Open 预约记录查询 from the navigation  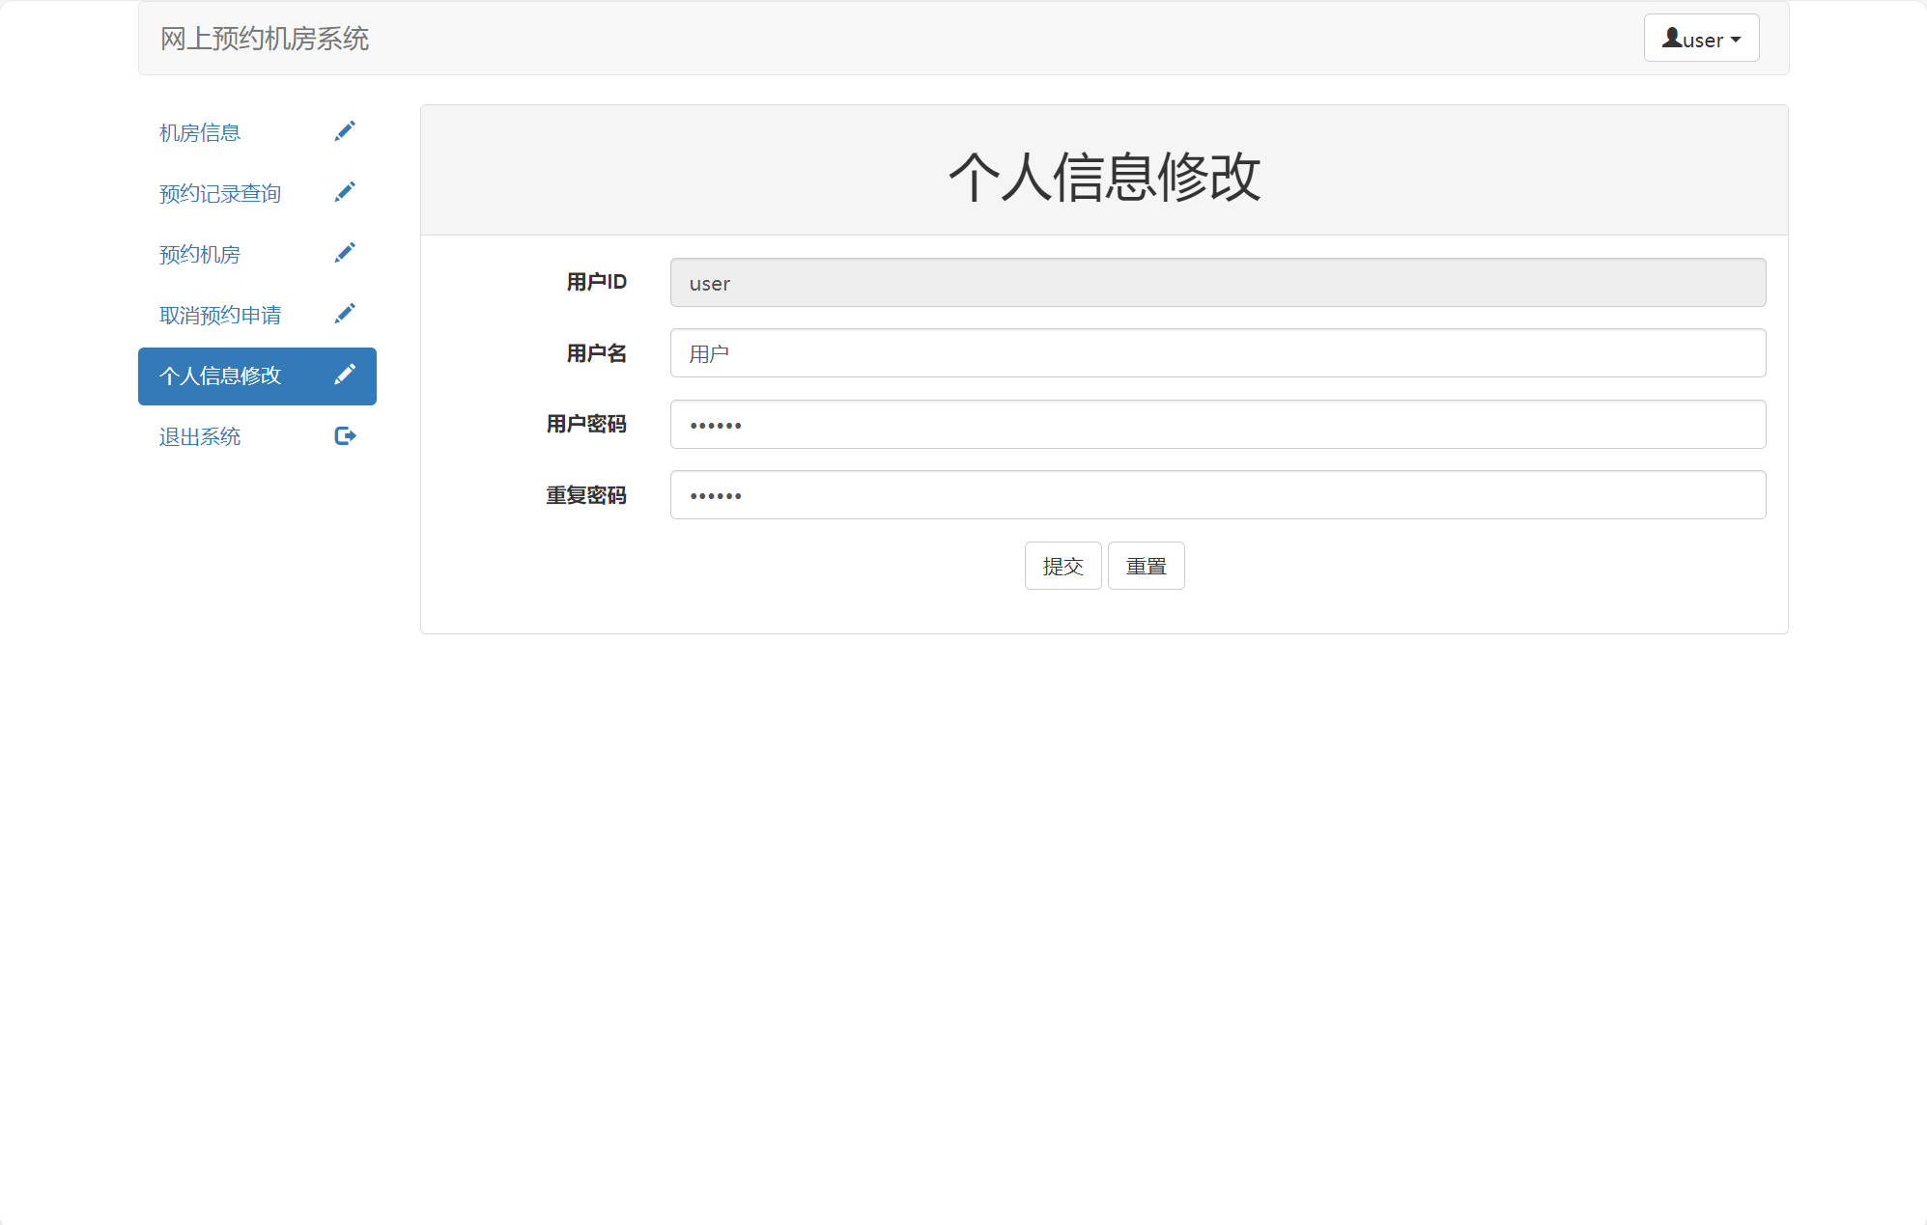219,193
